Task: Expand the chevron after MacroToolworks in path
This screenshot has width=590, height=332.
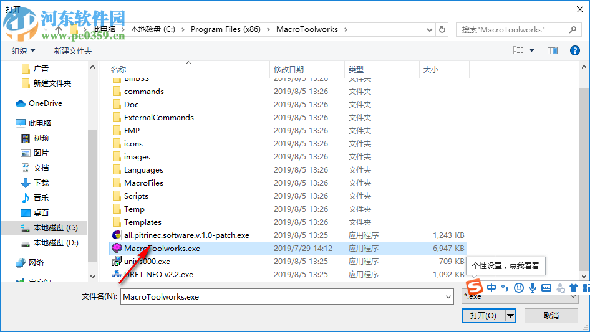Action: (x=346, y=29)
